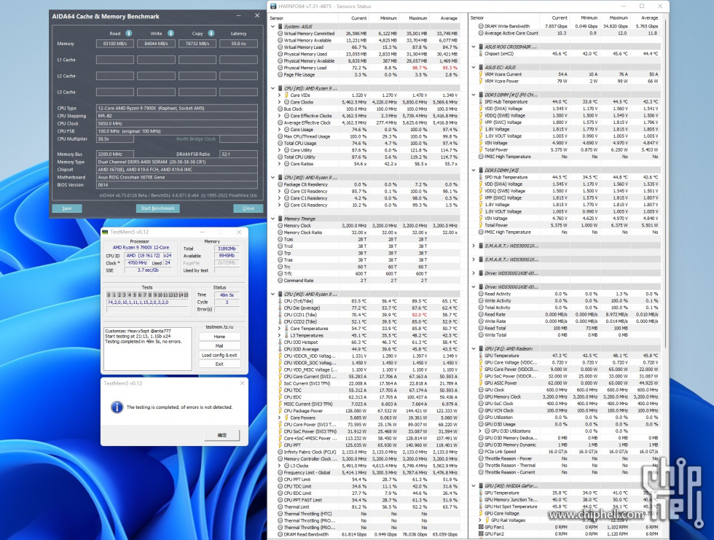
Task: Click the icon beside Chipset (xHCI) temperature
Action: [480, 54]
